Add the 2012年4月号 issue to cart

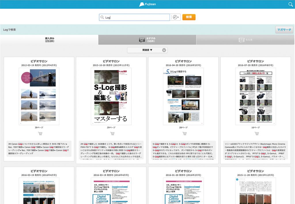[x=40, y=133]
